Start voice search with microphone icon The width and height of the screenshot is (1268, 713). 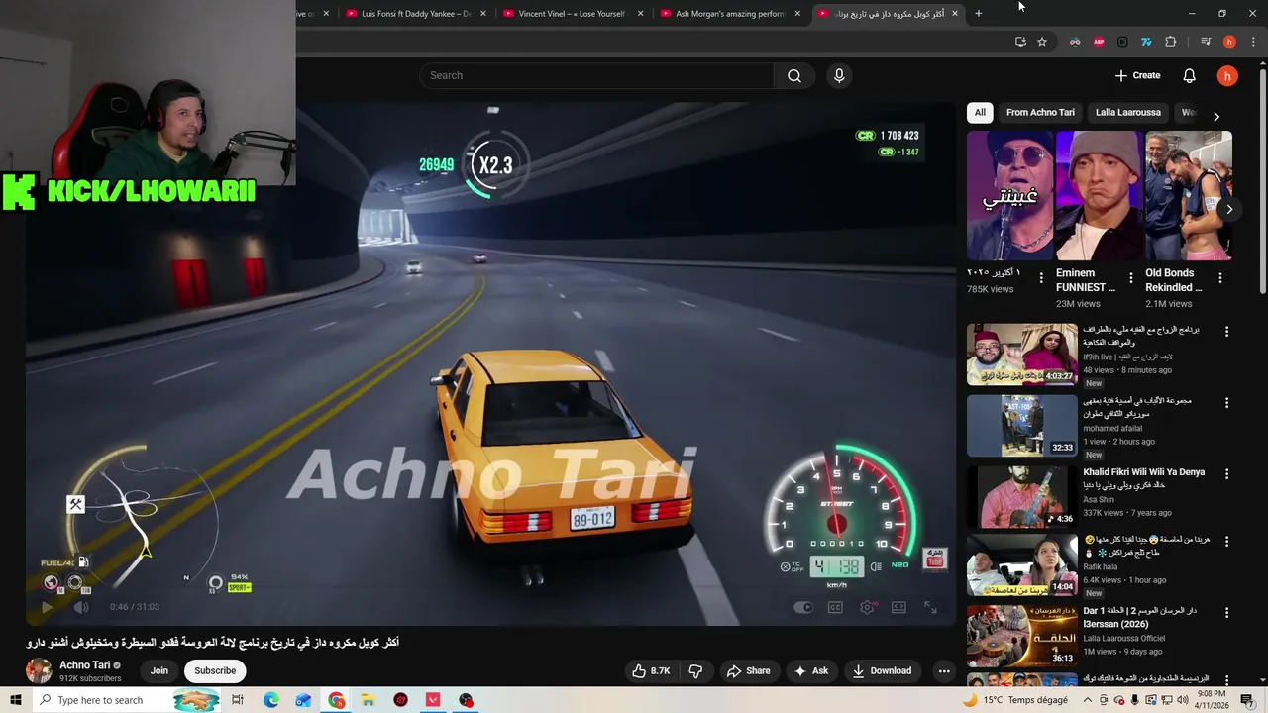click(x=839, y=75)
